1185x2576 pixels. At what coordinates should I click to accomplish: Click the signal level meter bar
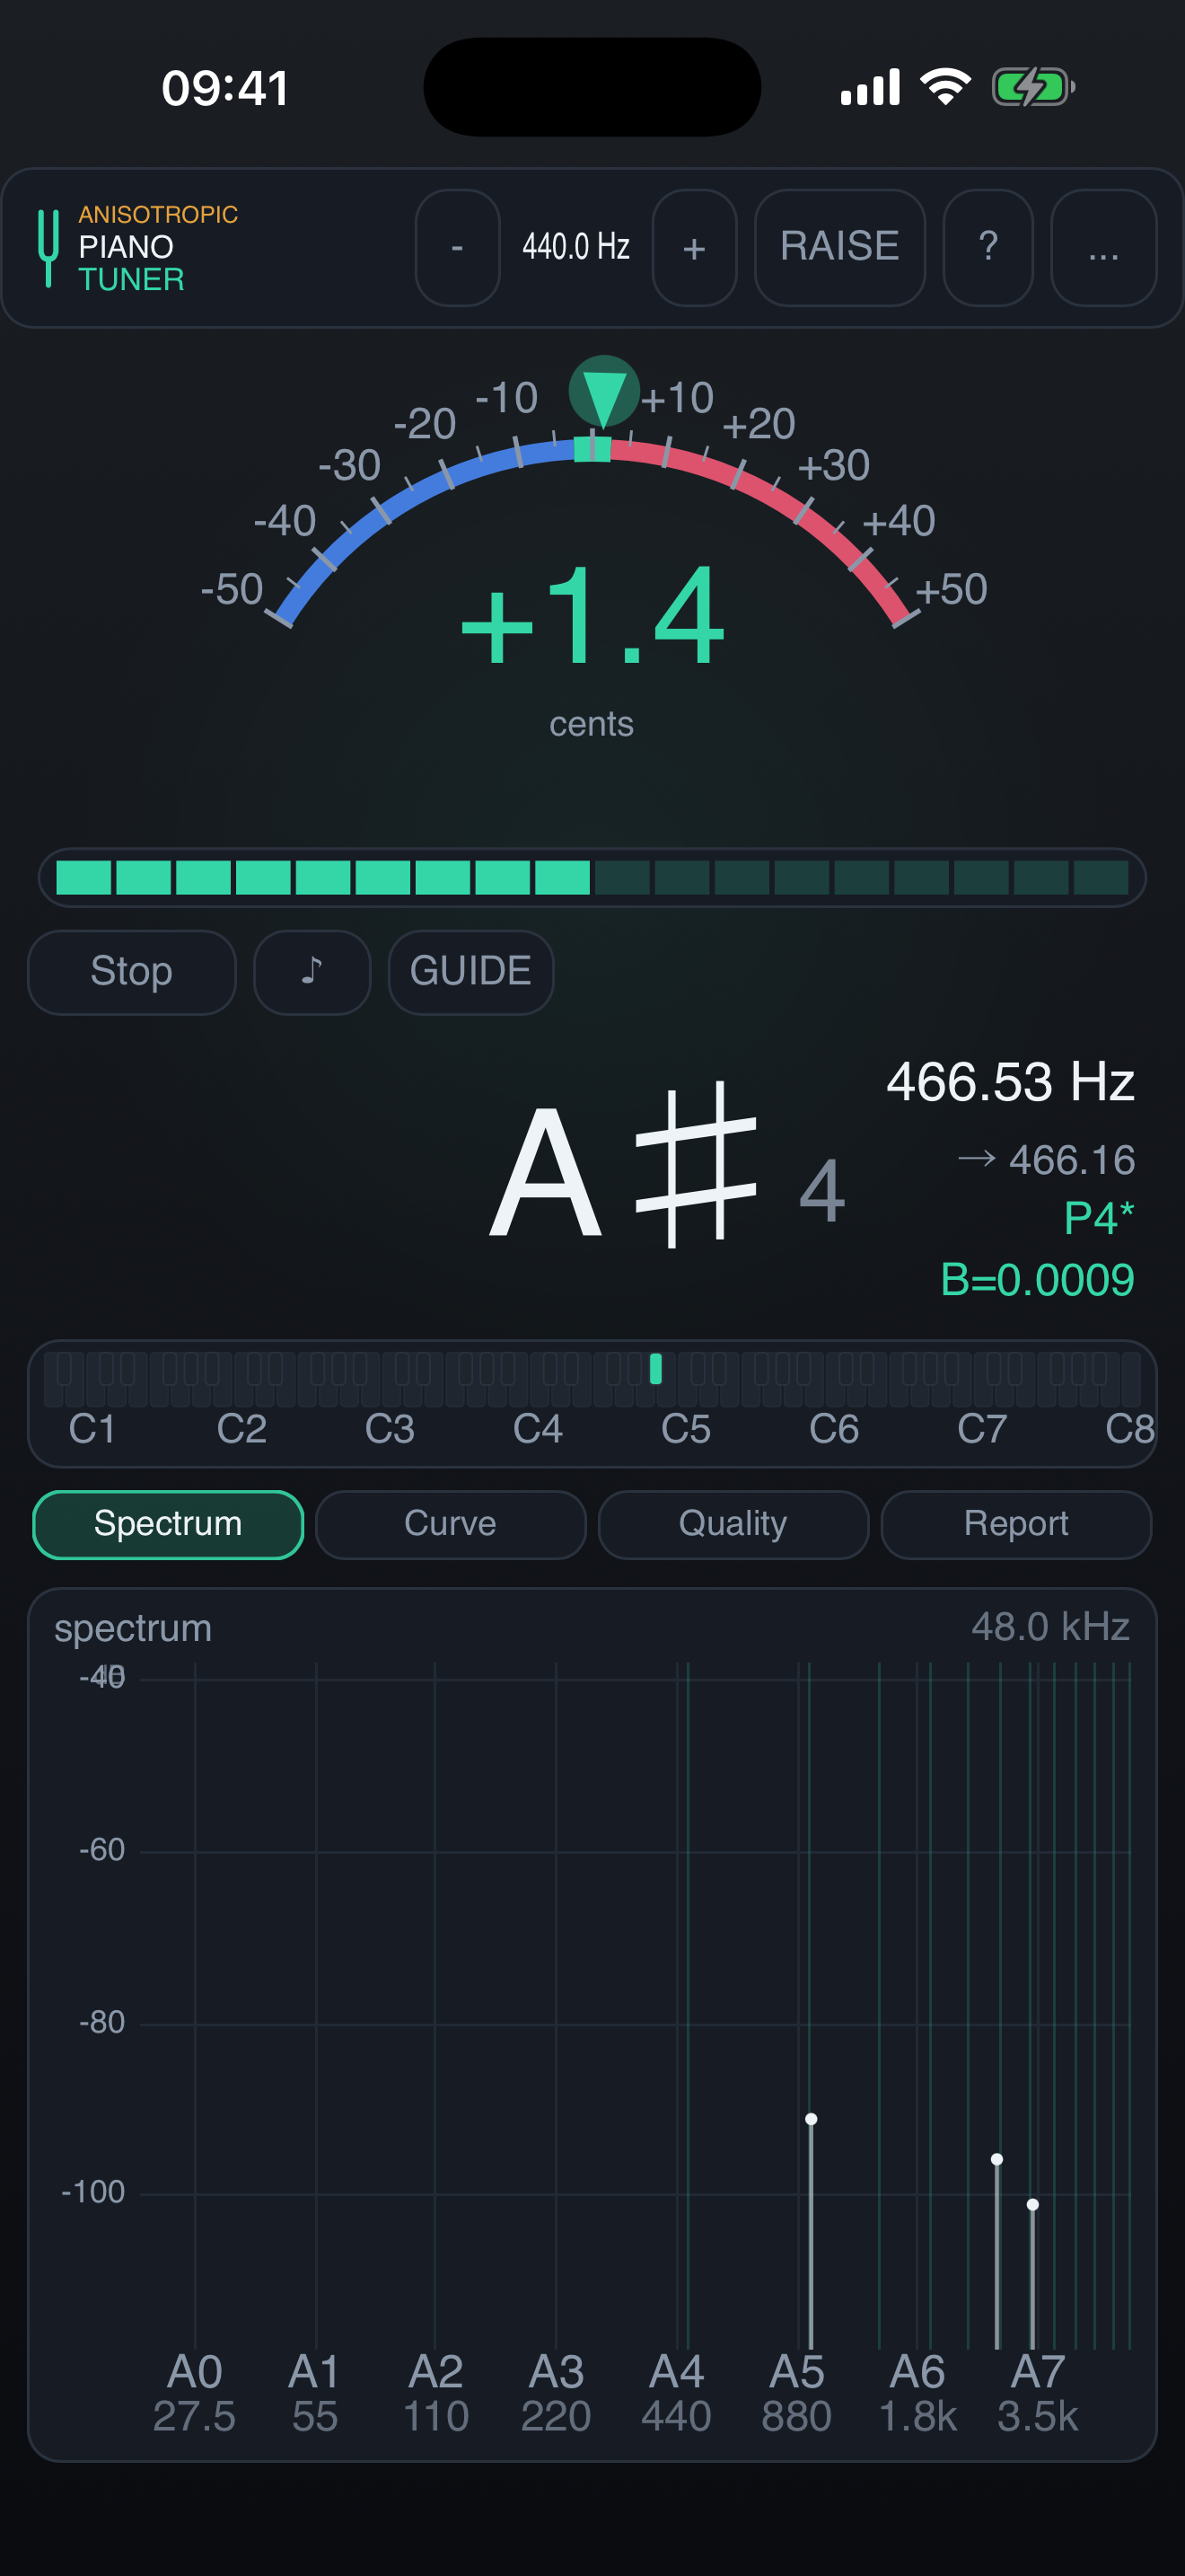point(592,877)
